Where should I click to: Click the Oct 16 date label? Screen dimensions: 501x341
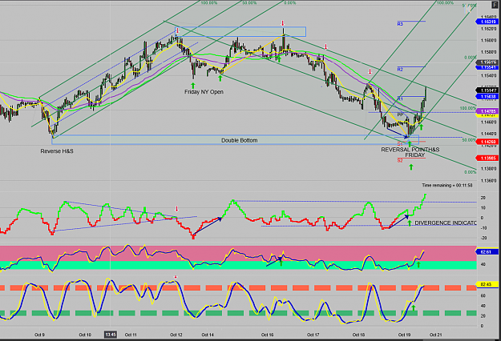[267, 335]
